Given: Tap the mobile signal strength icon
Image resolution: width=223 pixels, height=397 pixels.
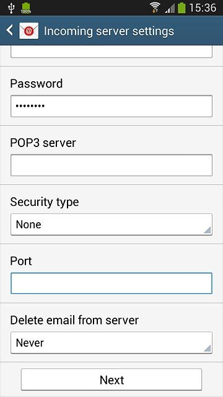Looking at the screenshot, I should pos(170,9).
